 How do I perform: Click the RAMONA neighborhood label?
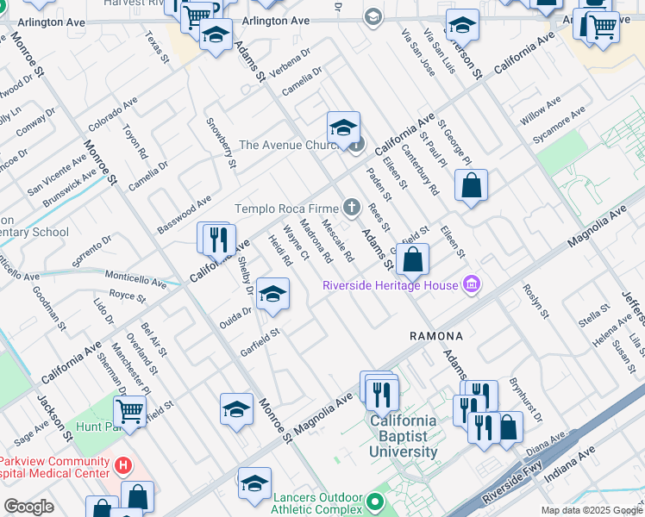436,336
